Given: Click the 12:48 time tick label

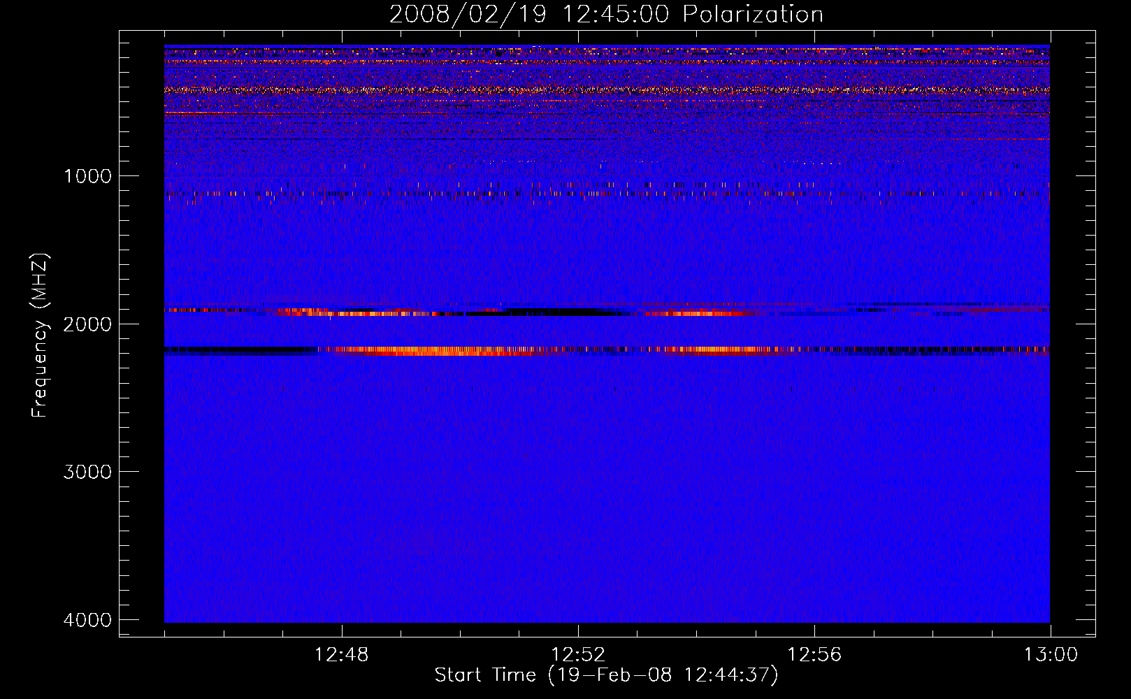Looking at the screenshot, I should tap(342, 655).
